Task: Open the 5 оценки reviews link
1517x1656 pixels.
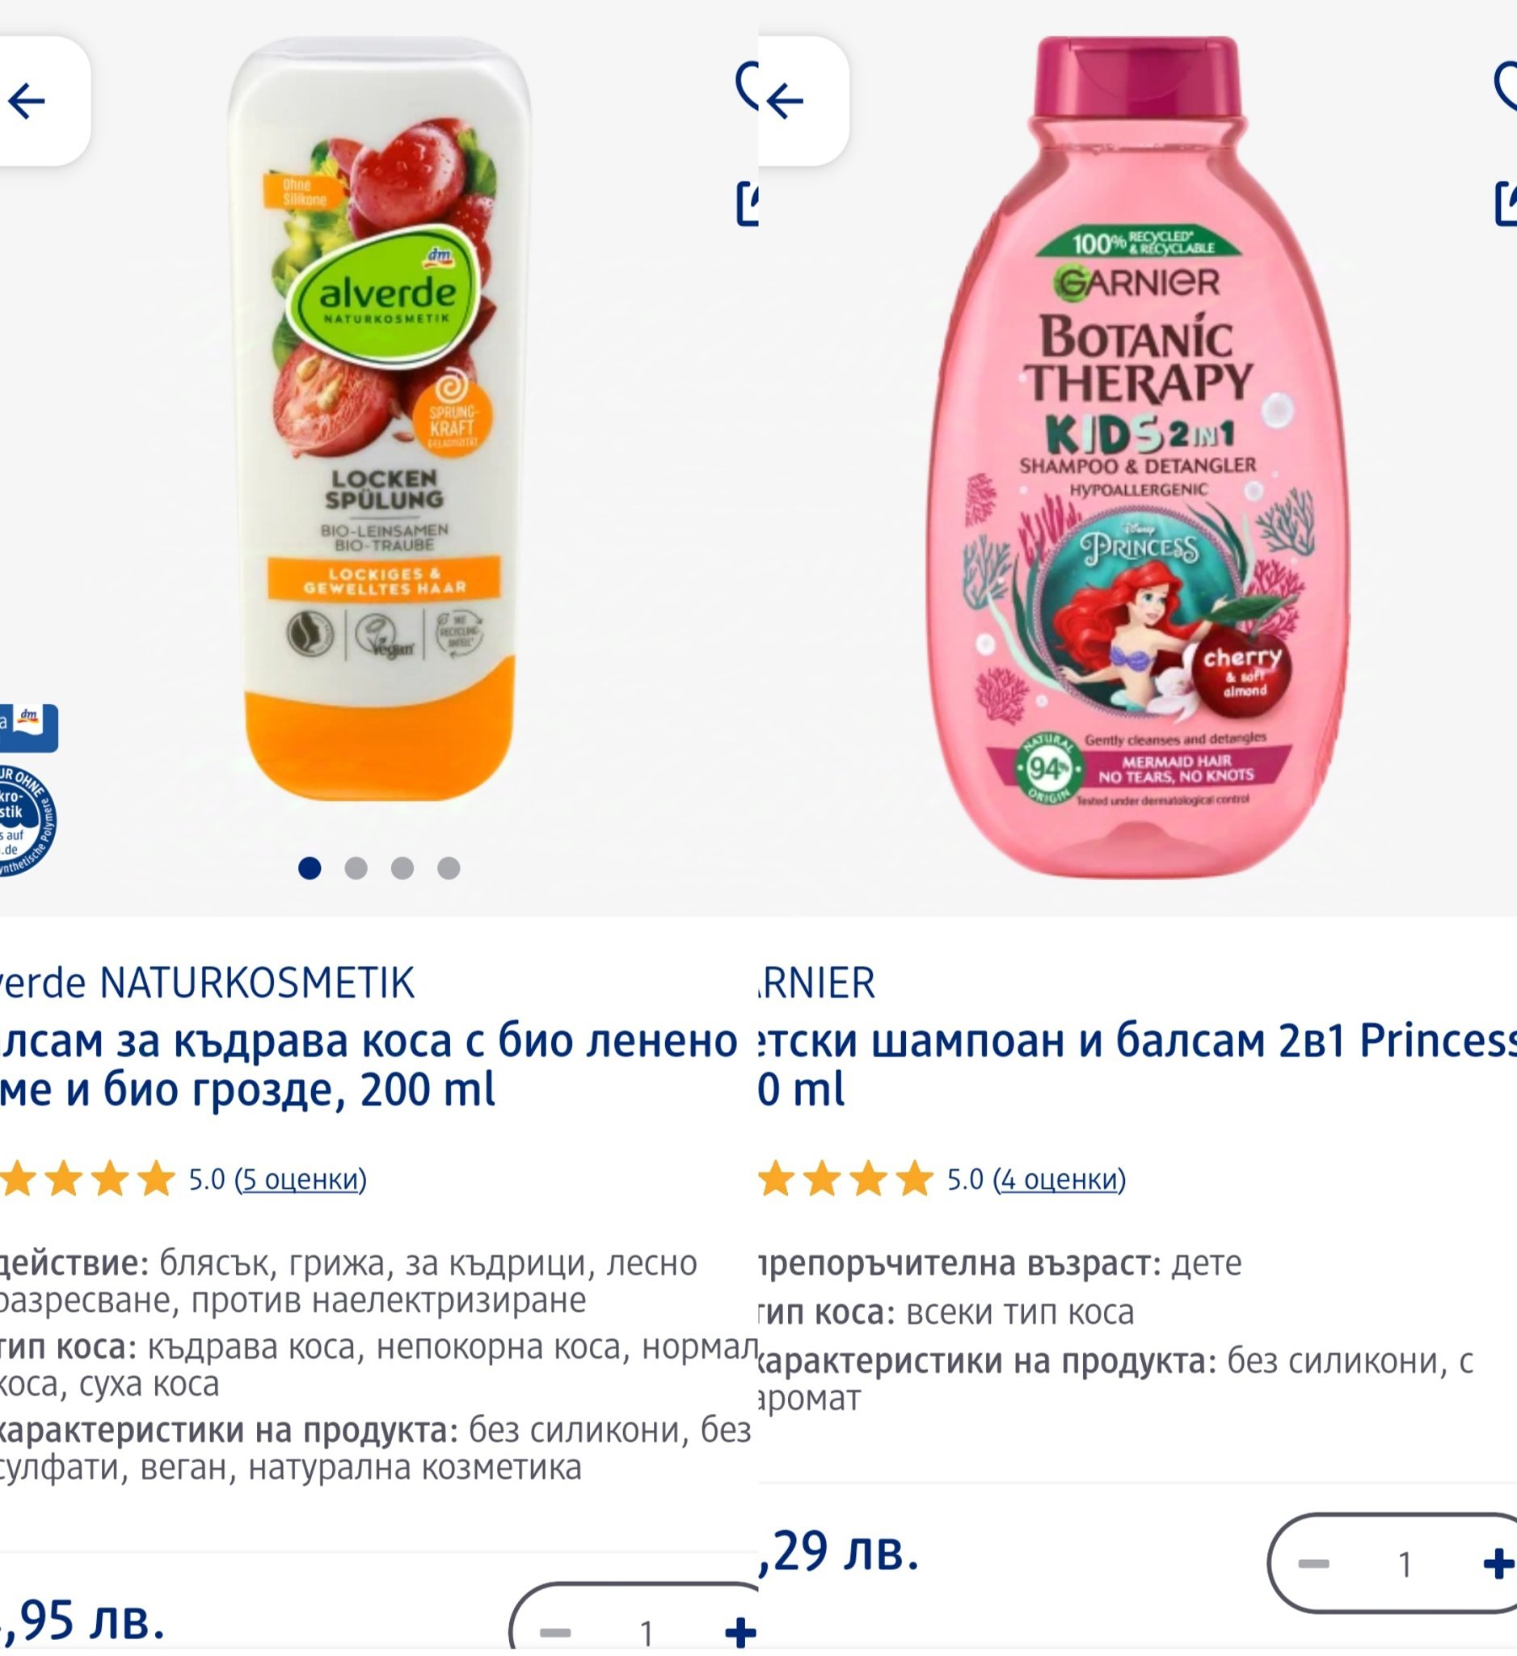Action: click(301, 1180)
